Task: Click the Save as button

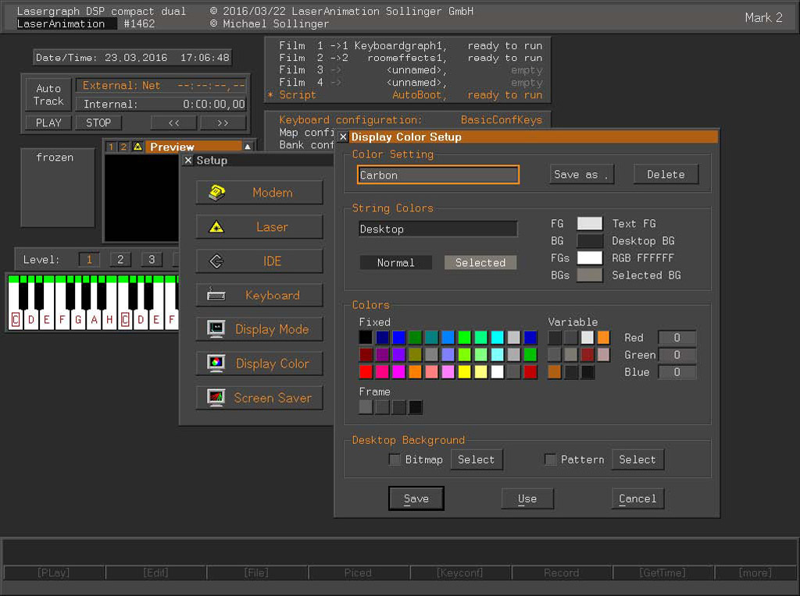Action: click(580, 175)
